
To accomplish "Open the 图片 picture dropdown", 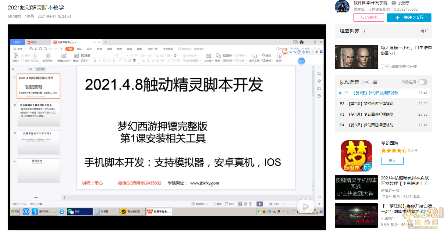I will pos(229,55).
